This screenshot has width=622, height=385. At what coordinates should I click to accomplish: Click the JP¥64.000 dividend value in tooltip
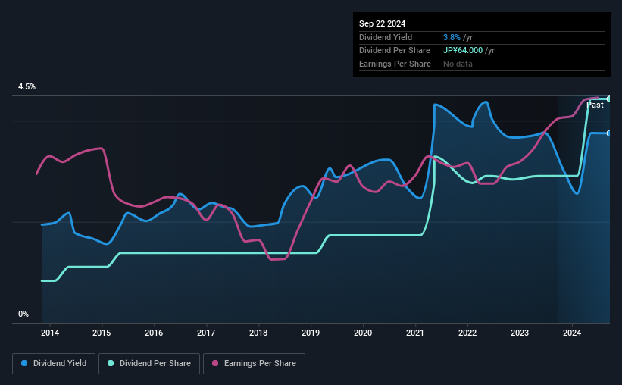[463, 51]
